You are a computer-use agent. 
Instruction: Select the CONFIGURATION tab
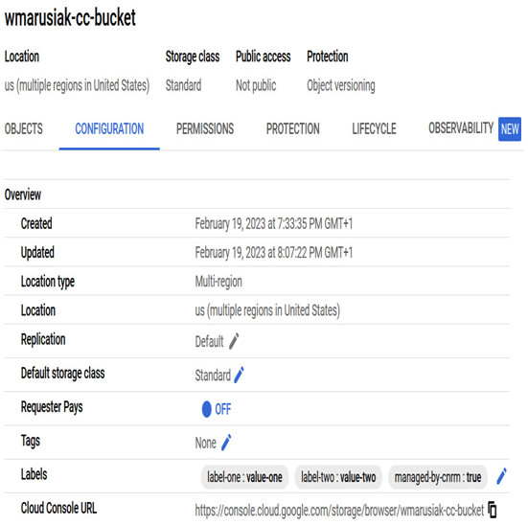(109, 128)
